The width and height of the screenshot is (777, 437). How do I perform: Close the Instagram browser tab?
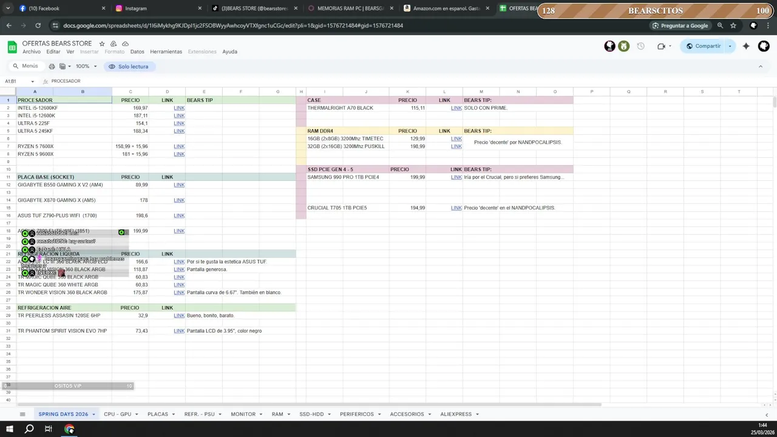coord(200,8)
